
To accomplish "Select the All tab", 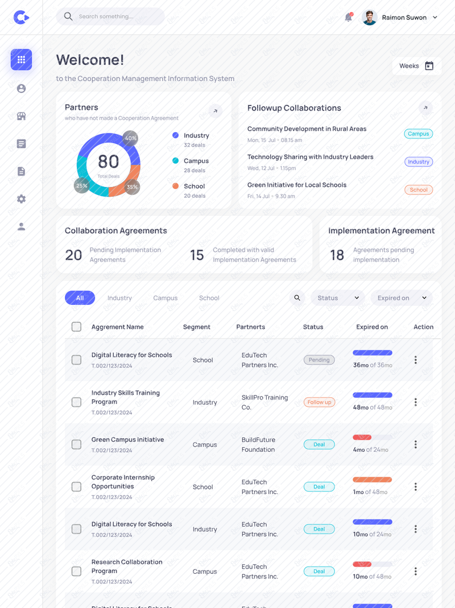I will pyautogui.click(x=80, y=298).
